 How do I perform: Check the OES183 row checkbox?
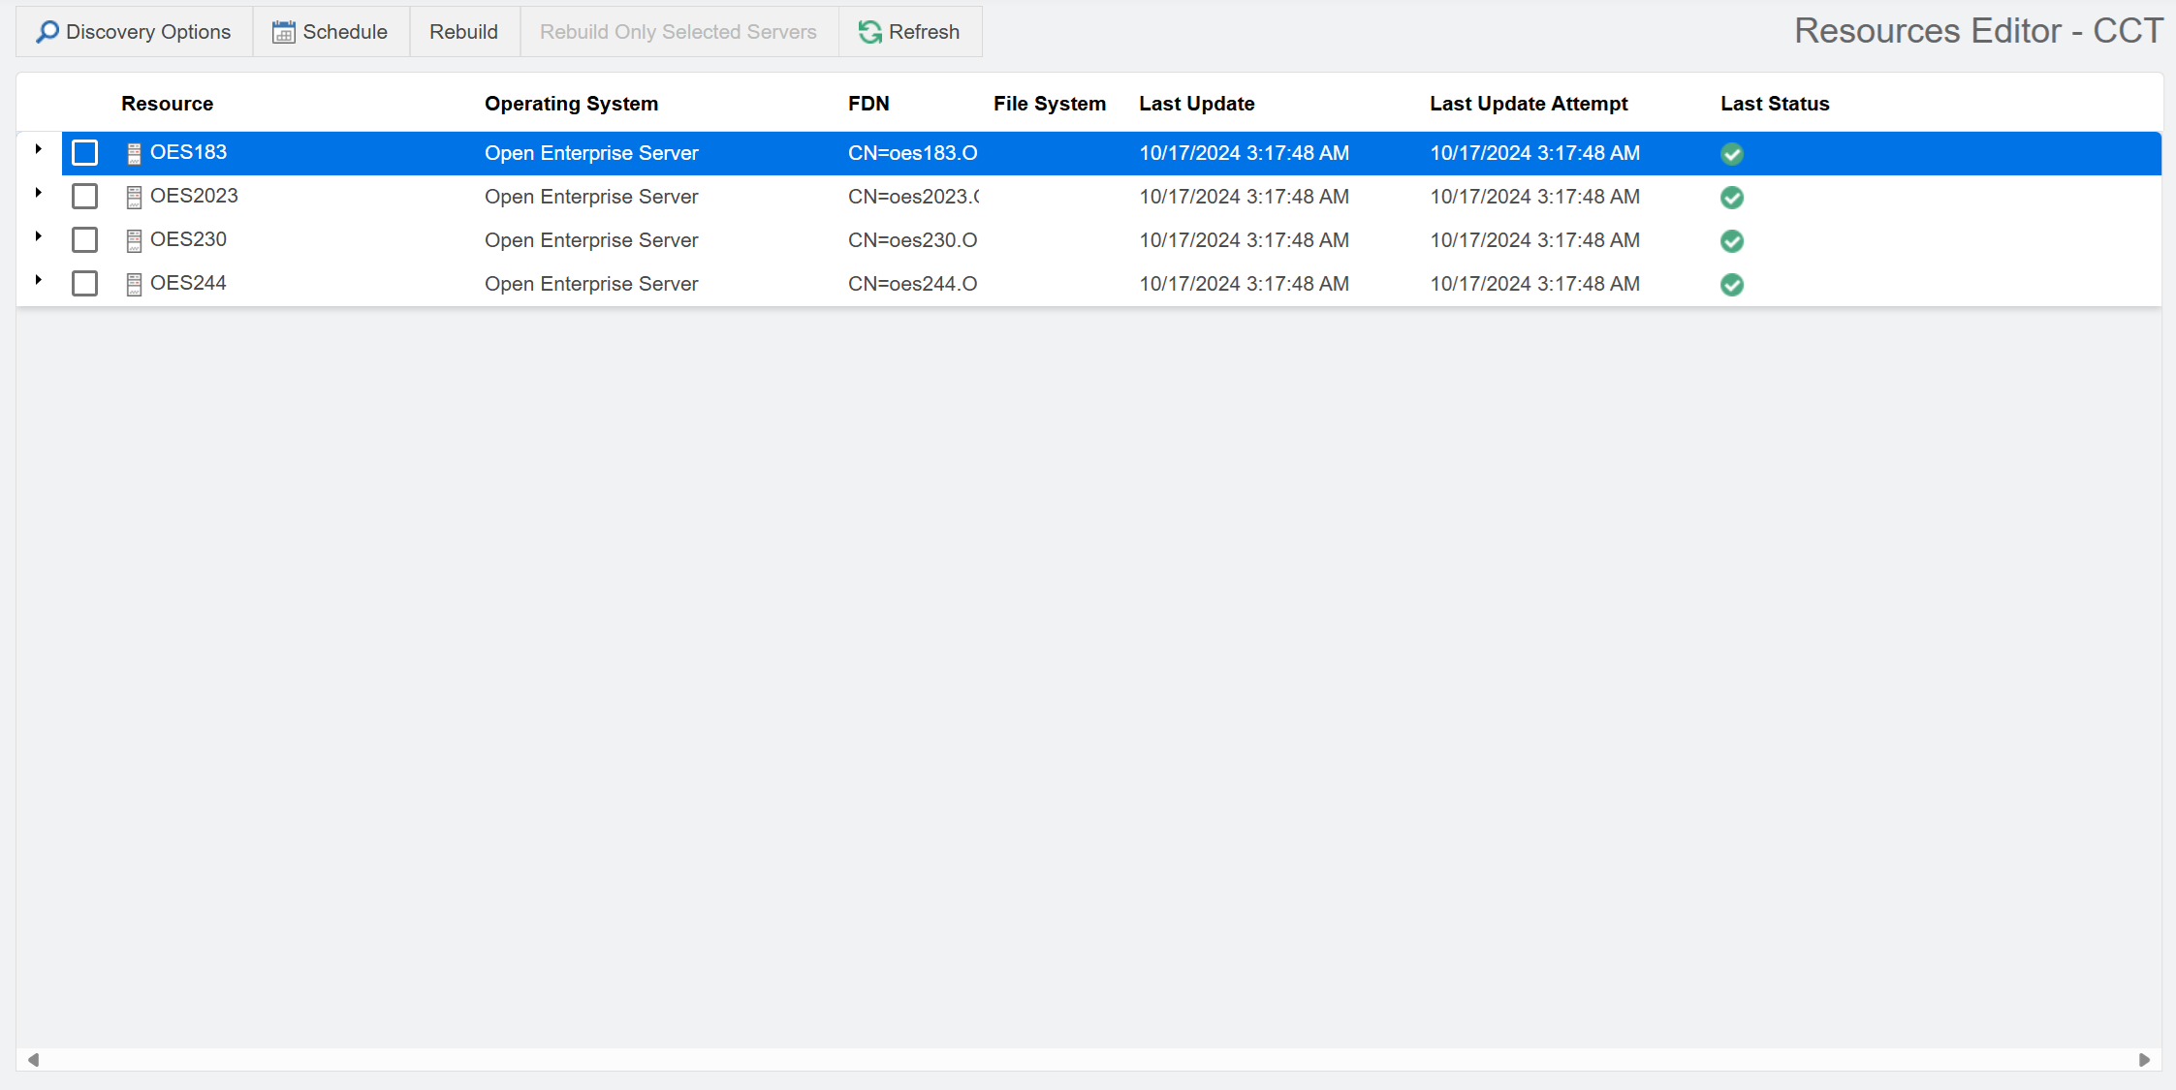(85, 153)
